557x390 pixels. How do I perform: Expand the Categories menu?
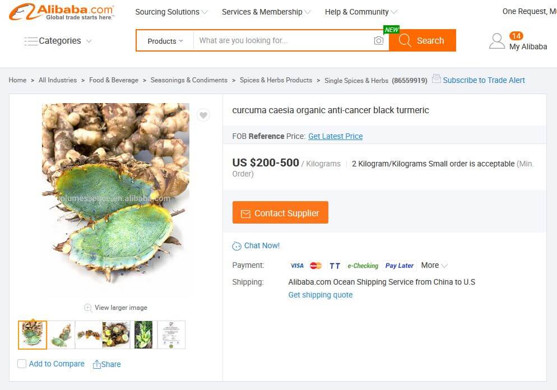click(x=58, y=41)
